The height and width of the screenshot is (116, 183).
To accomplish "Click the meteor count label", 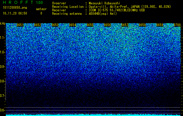I will click(41, 9).
